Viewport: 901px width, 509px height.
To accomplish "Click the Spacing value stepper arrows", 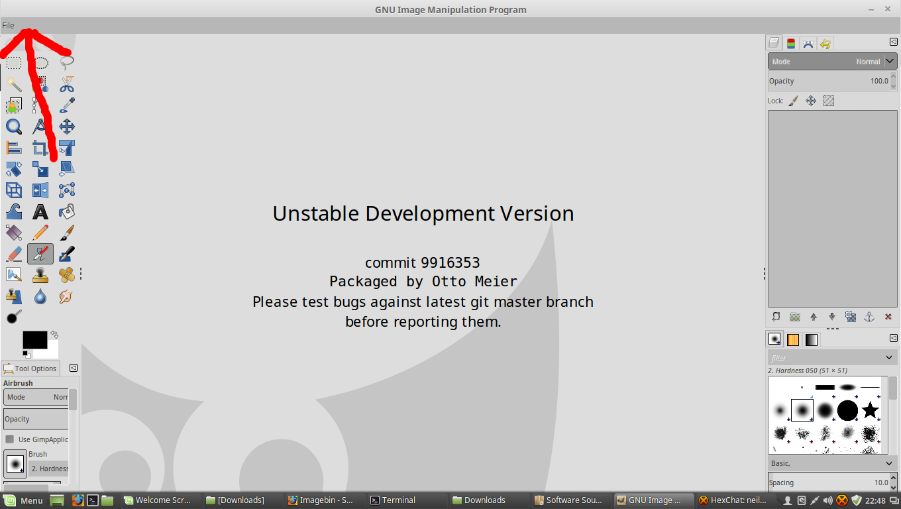I will [893, 482].
